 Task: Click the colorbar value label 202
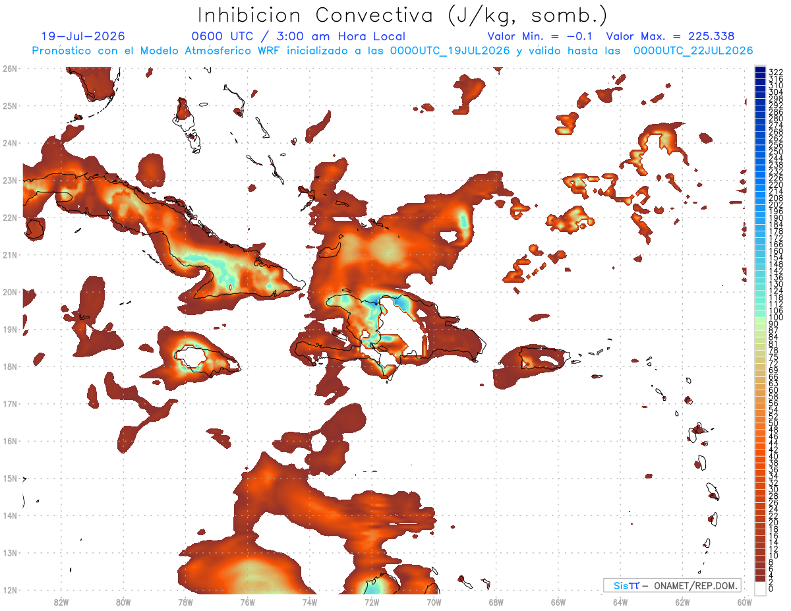coord(776,205)
